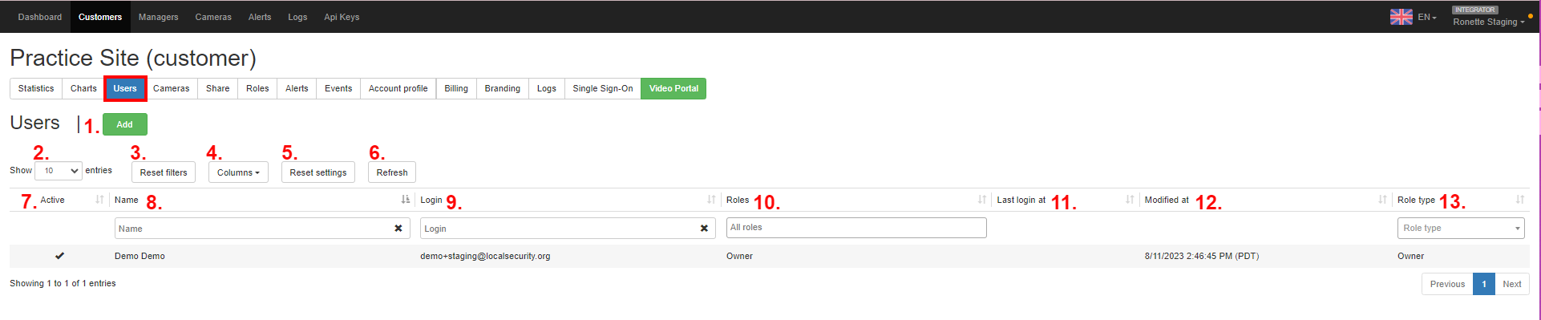
Task: Open the All roles filter selector
Action: pyautogui.click(x=856, y=228)
